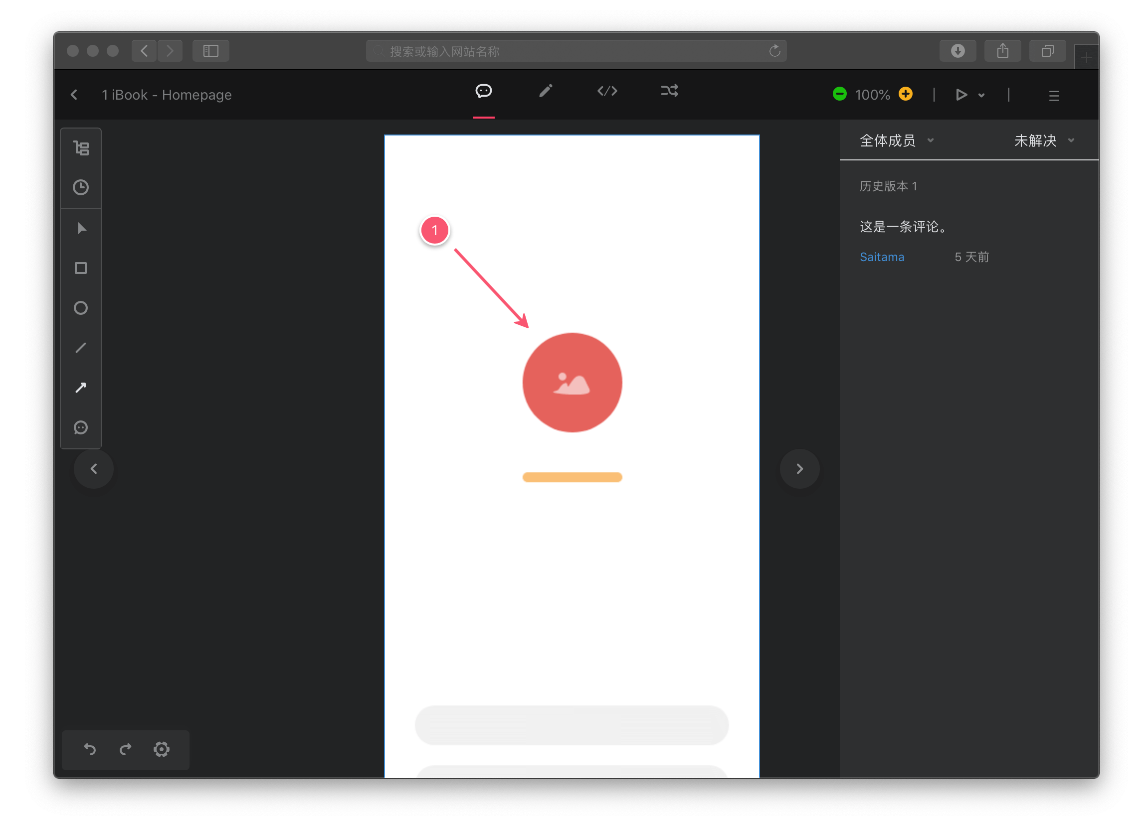The height and width of the screenshot is (817, 1147).
Task: Open the Saitama author link
Action: 882,257
